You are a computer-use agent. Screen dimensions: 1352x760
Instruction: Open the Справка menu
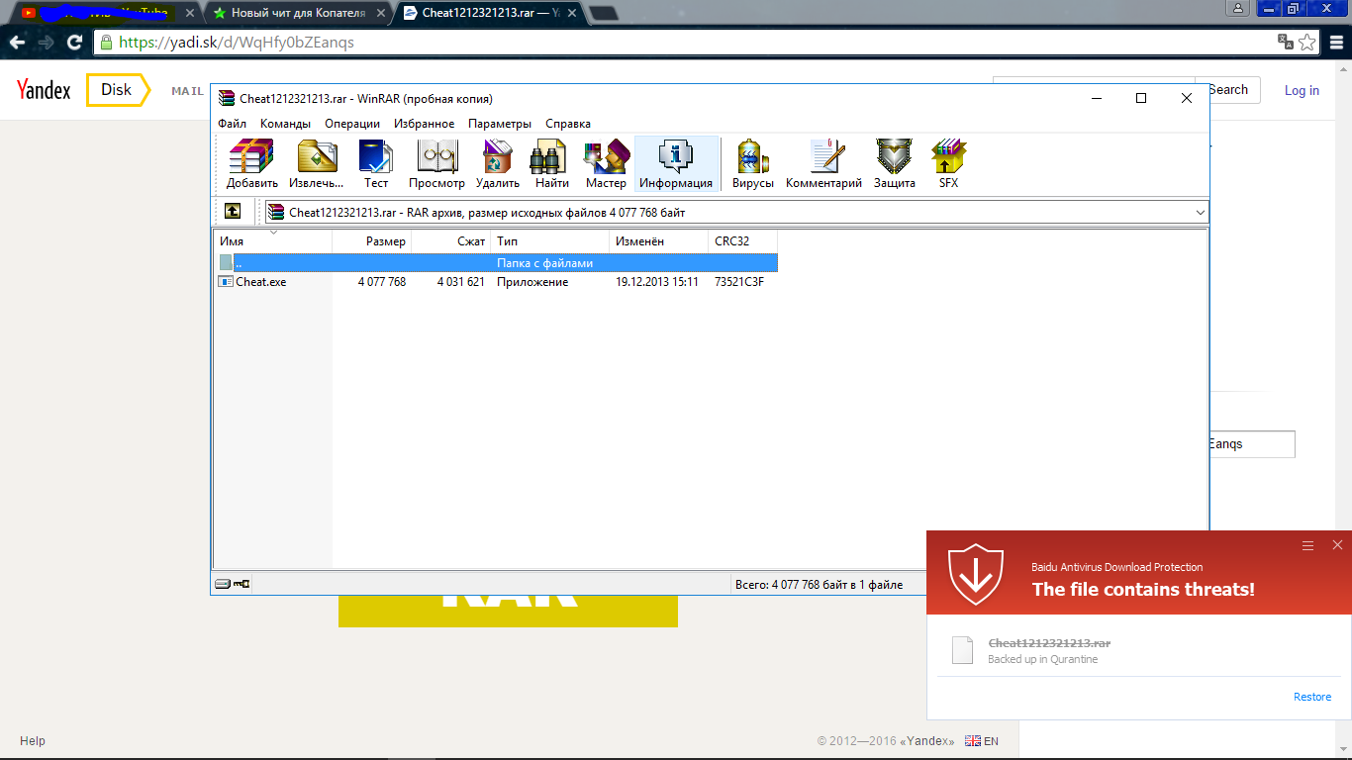pos(568,124)
